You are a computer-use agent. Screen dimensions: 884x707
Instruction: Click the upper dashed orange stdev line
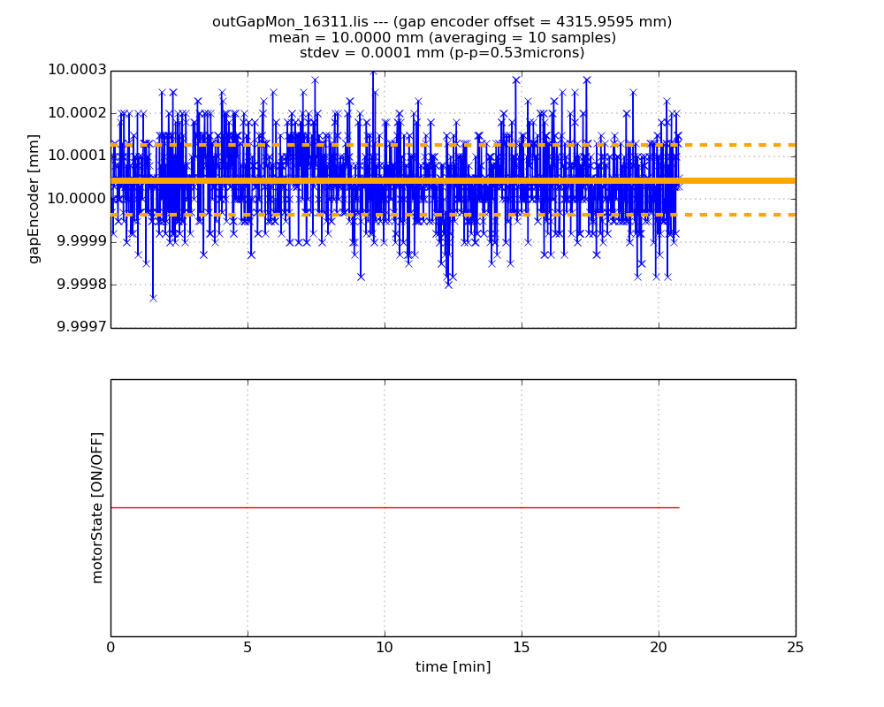tap(738, 145)
